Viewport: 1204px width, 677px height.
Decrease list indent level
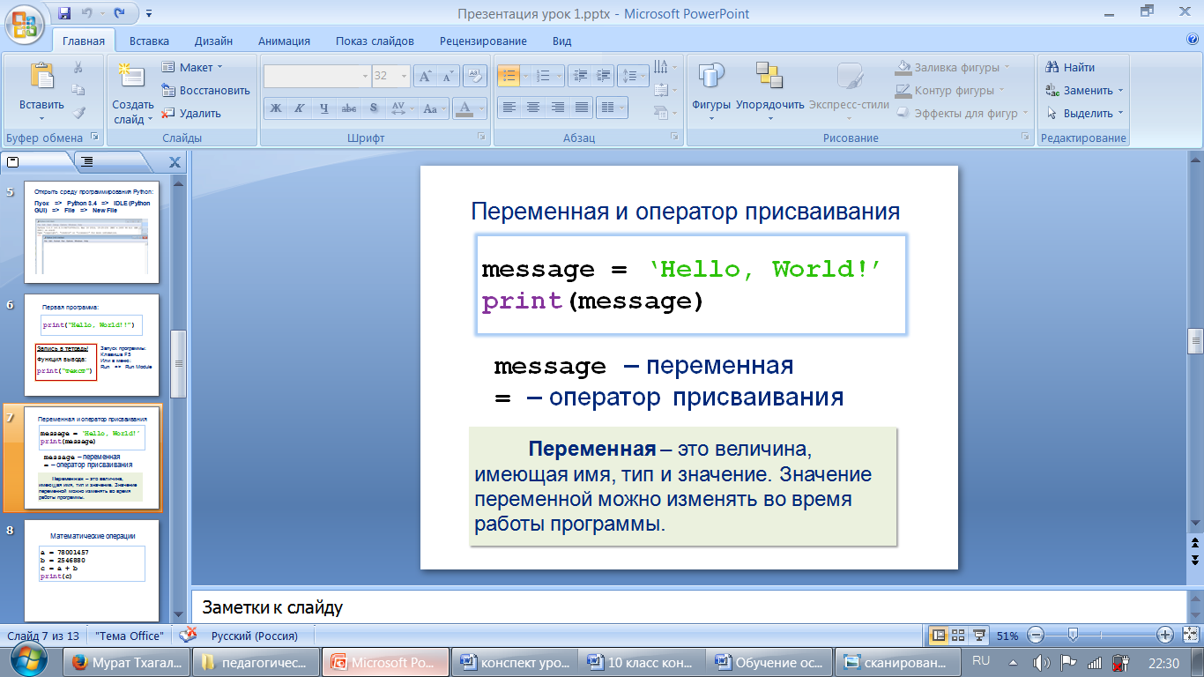(x=578, y=77)
